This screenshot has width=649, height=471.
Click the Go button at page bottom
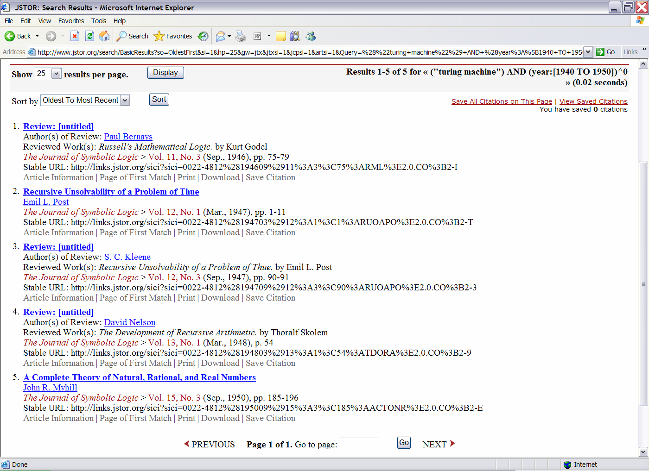coord(404,443)
